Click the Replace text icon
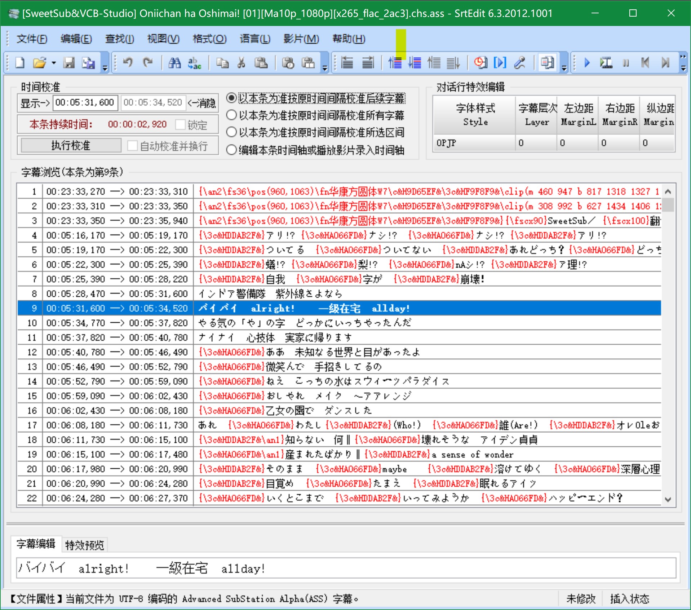The image size is (691, 610). tap(194, 63)
